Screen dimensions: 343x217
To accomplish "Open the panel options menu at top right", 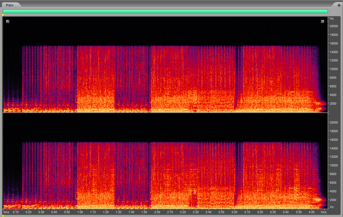I will 339,5.
